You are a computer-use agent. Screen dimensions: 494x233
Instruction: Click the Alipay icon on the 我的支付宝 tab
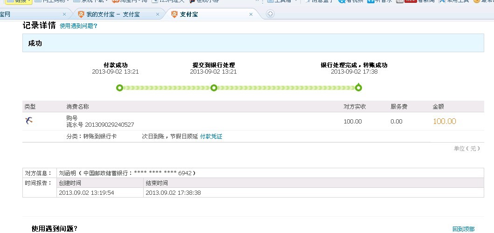click(81, 14)
